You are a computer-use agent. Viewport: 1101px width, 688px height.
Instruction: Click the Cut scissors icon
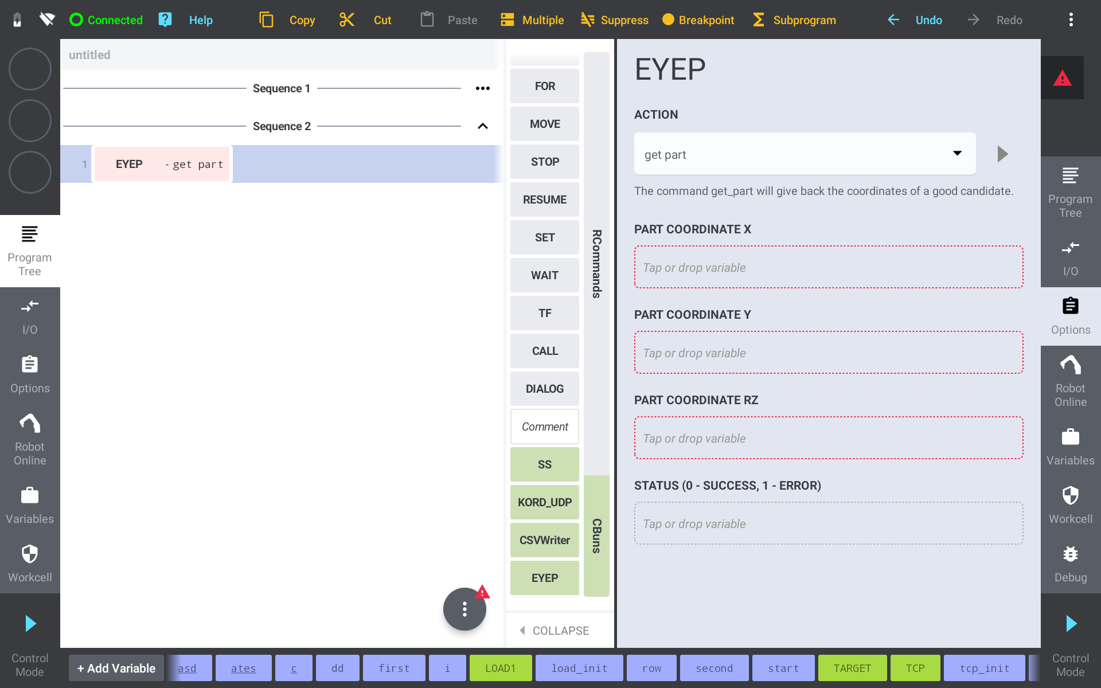(x=346, y=20)
